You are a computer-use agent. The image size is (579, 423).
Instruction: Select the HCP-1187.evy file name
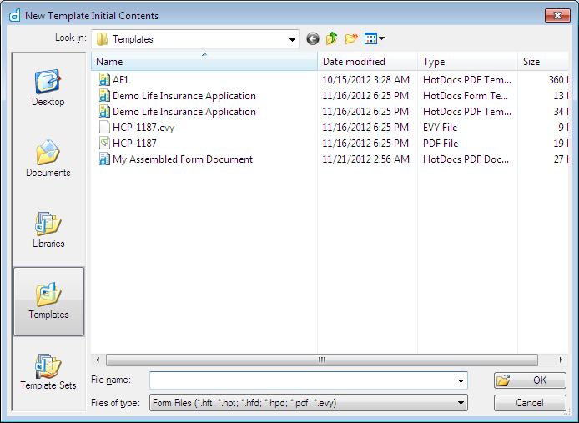coord(143,128)
